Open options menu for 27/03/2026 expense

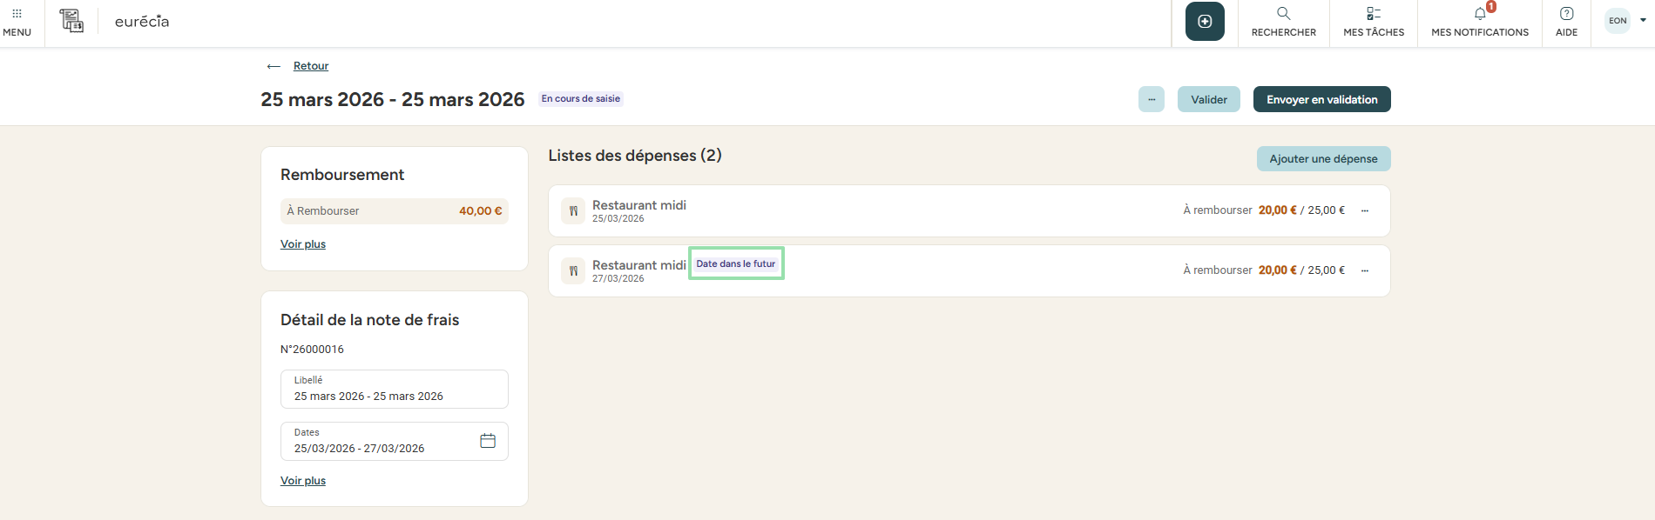pos(1365,270)
